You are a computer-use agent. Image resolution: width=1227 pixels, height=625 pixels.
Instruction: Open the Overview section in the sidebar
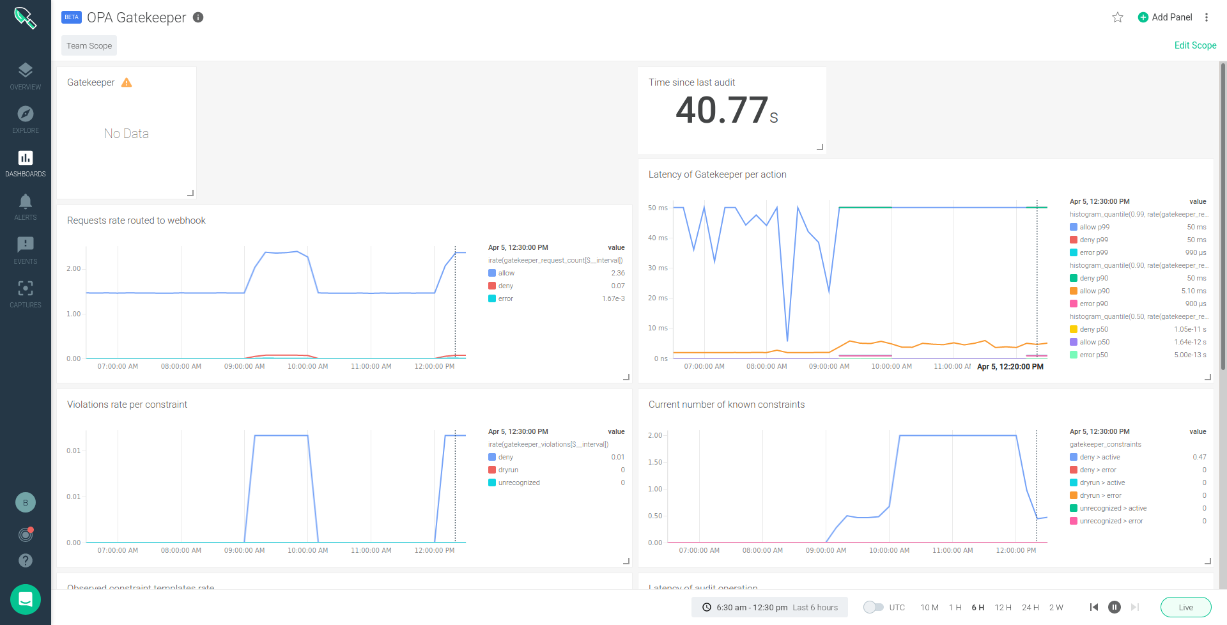pyautogui.click(x=26, y=76)
